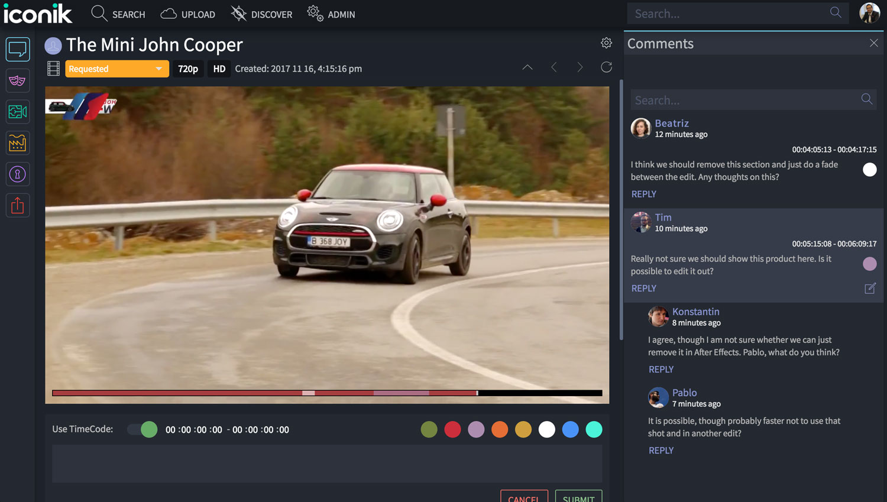Click timecode range 00:04:05:13 - 00:04:17:15

coord(834,150)
